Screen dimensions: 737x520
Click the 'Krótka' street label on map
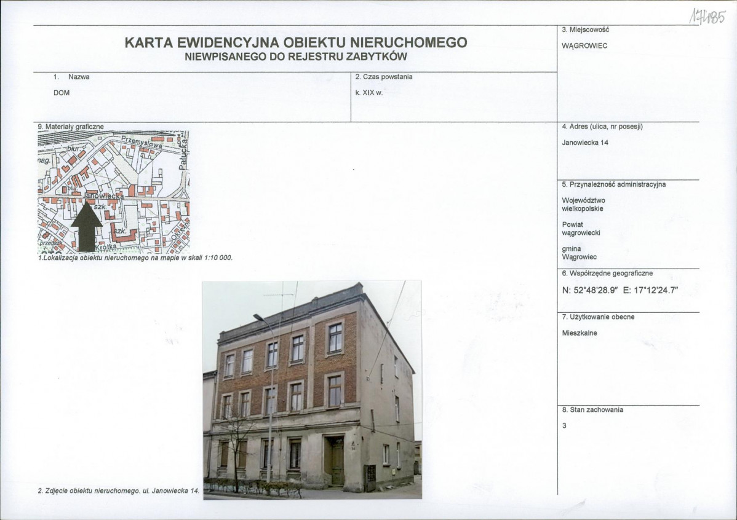click(x=106, y=247)
